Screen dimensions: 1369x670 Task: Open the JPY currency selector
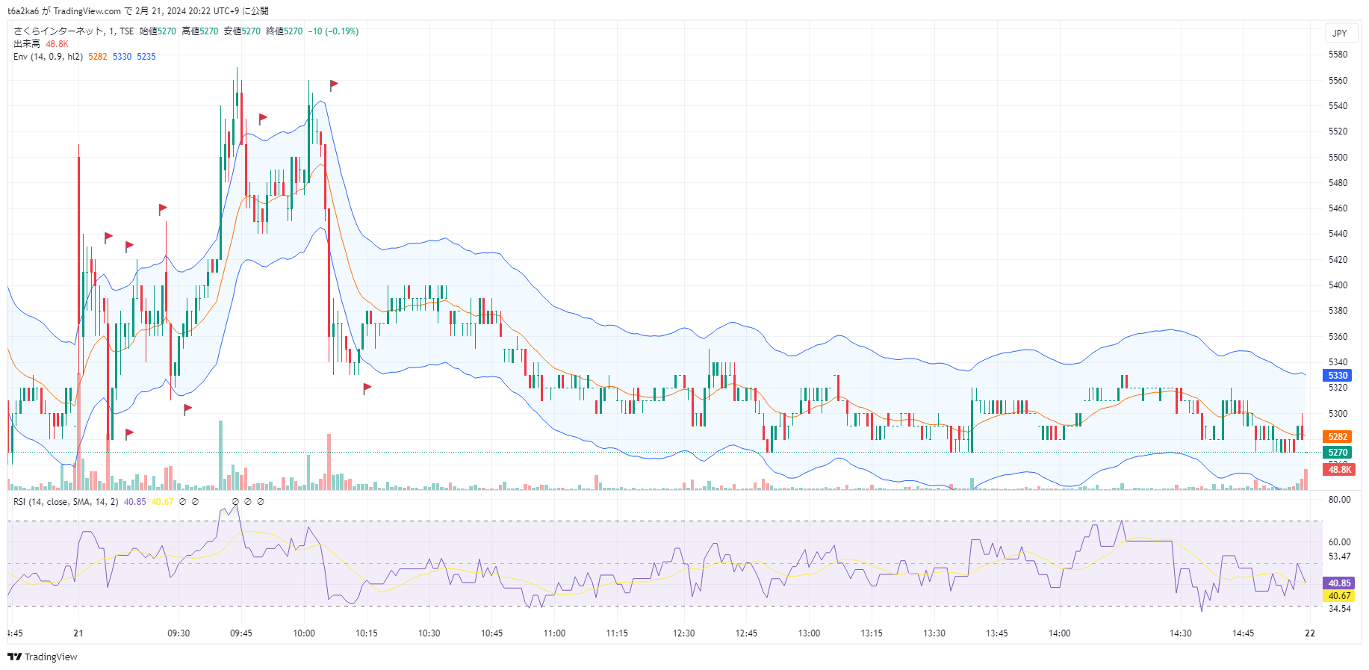1340,33
